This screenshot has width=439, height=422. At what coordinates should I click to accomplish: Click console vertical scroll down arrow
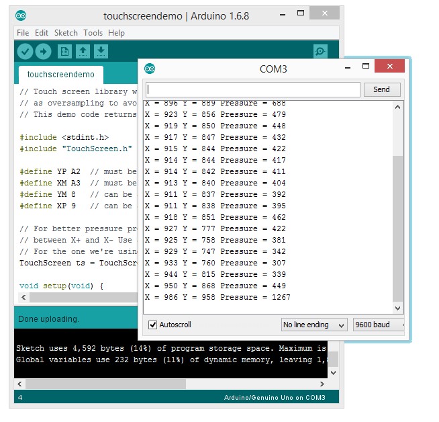[x=333, y=373]
